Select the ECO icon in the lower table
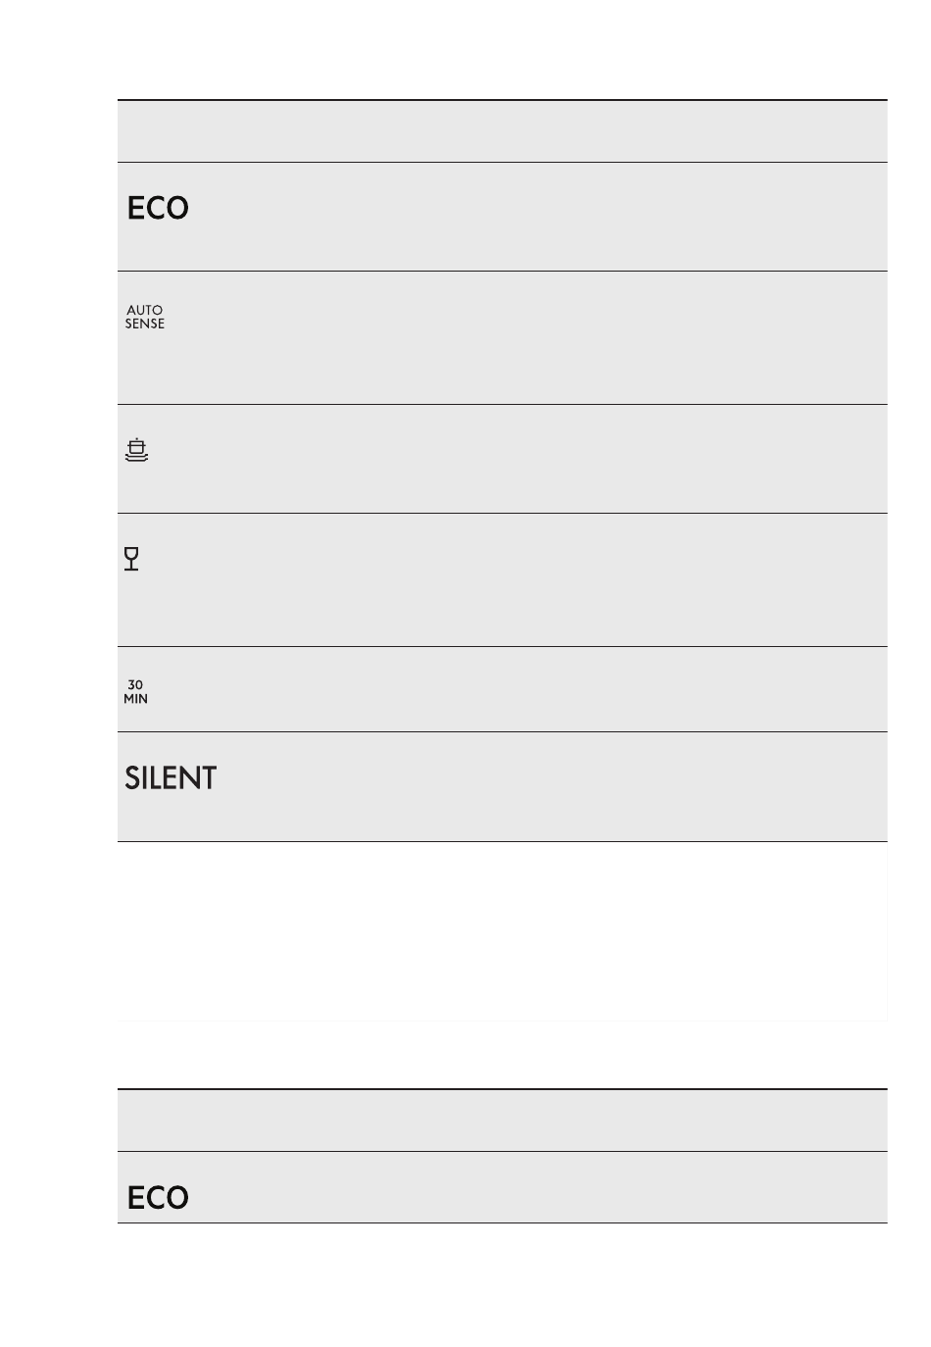 tap(158, 1198)
